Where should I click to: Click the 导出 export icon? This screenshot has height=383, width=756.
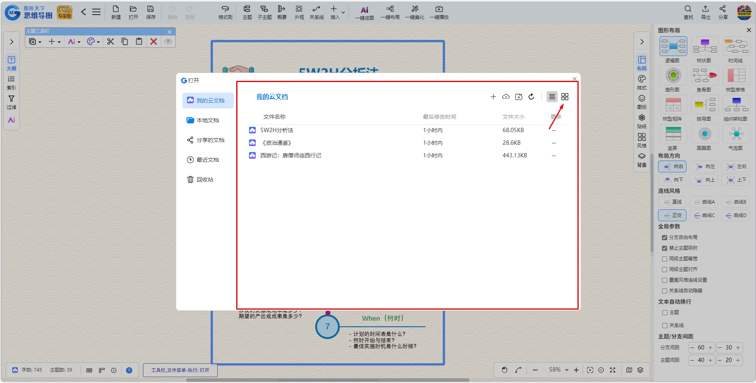(x=705, y=12)
